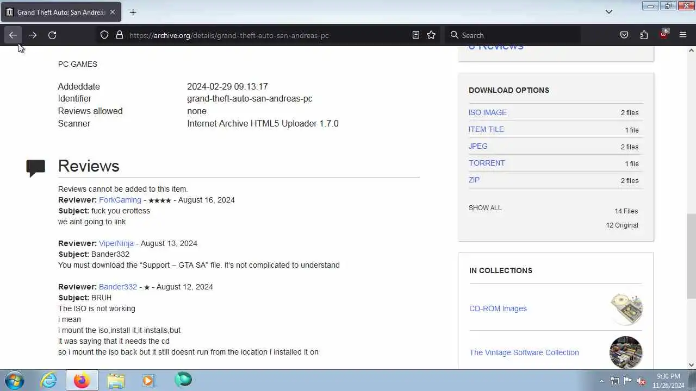Open ITEM TILE download option

point(486,129)
